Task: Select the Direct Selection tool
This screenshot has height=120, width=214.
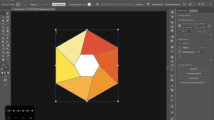Action: click(x=8, y=13)
